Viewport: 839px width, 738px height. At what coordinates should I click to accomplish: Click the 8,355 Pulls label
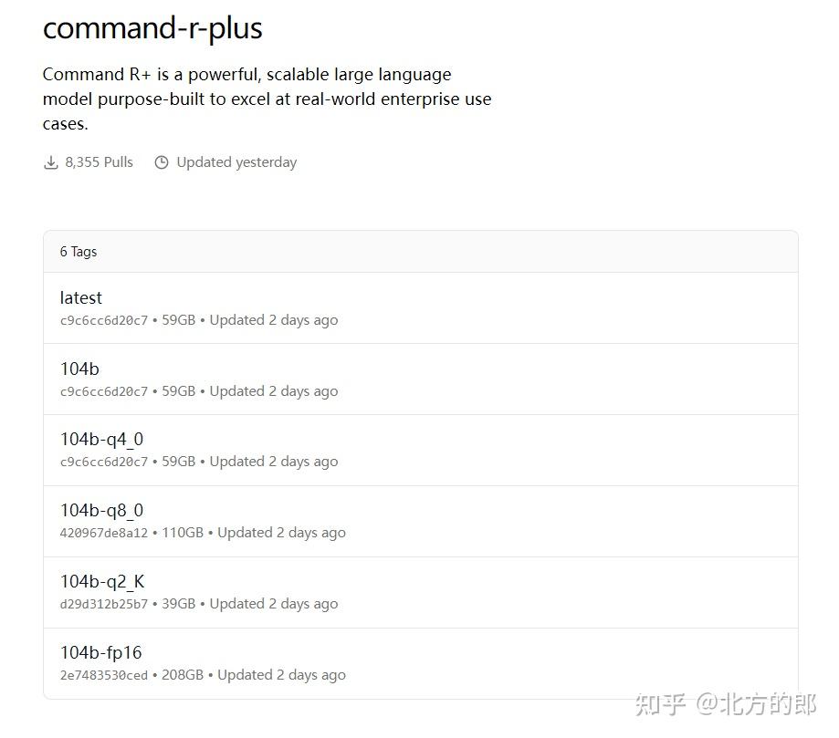[x=98, y=161]
